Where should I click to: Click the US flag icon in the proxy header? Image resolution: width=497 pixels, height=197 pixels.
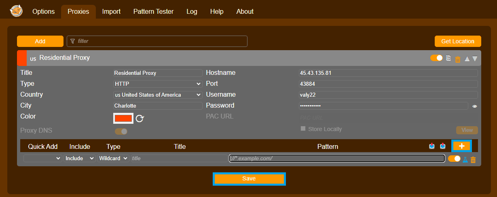click(33, 59)
